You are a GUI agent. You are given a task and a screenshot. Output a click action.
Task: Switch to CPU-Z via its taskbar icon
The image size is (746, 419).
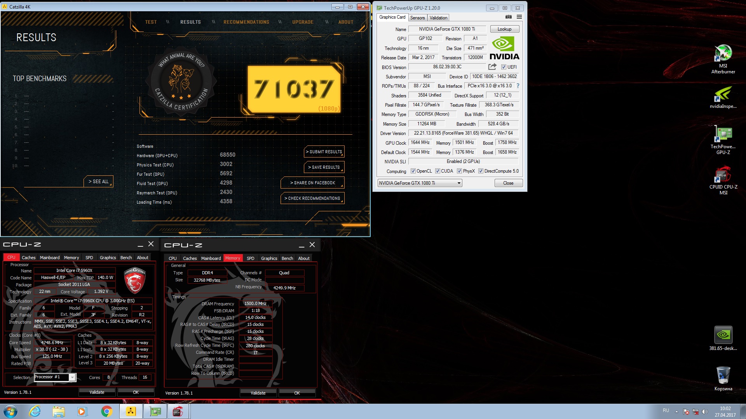coord(178,411)
